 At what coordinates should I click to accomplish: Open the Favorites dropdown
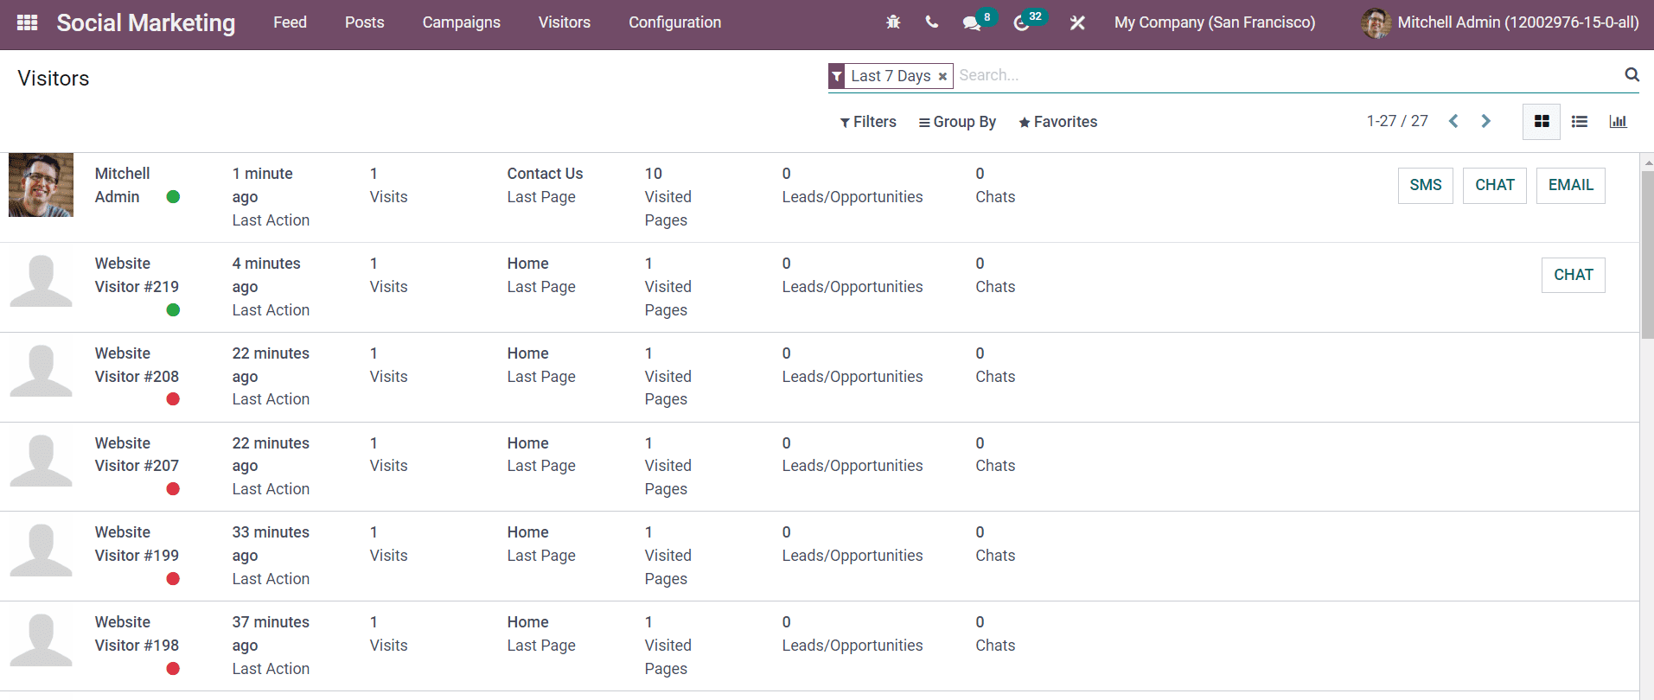coord(1057,122)
